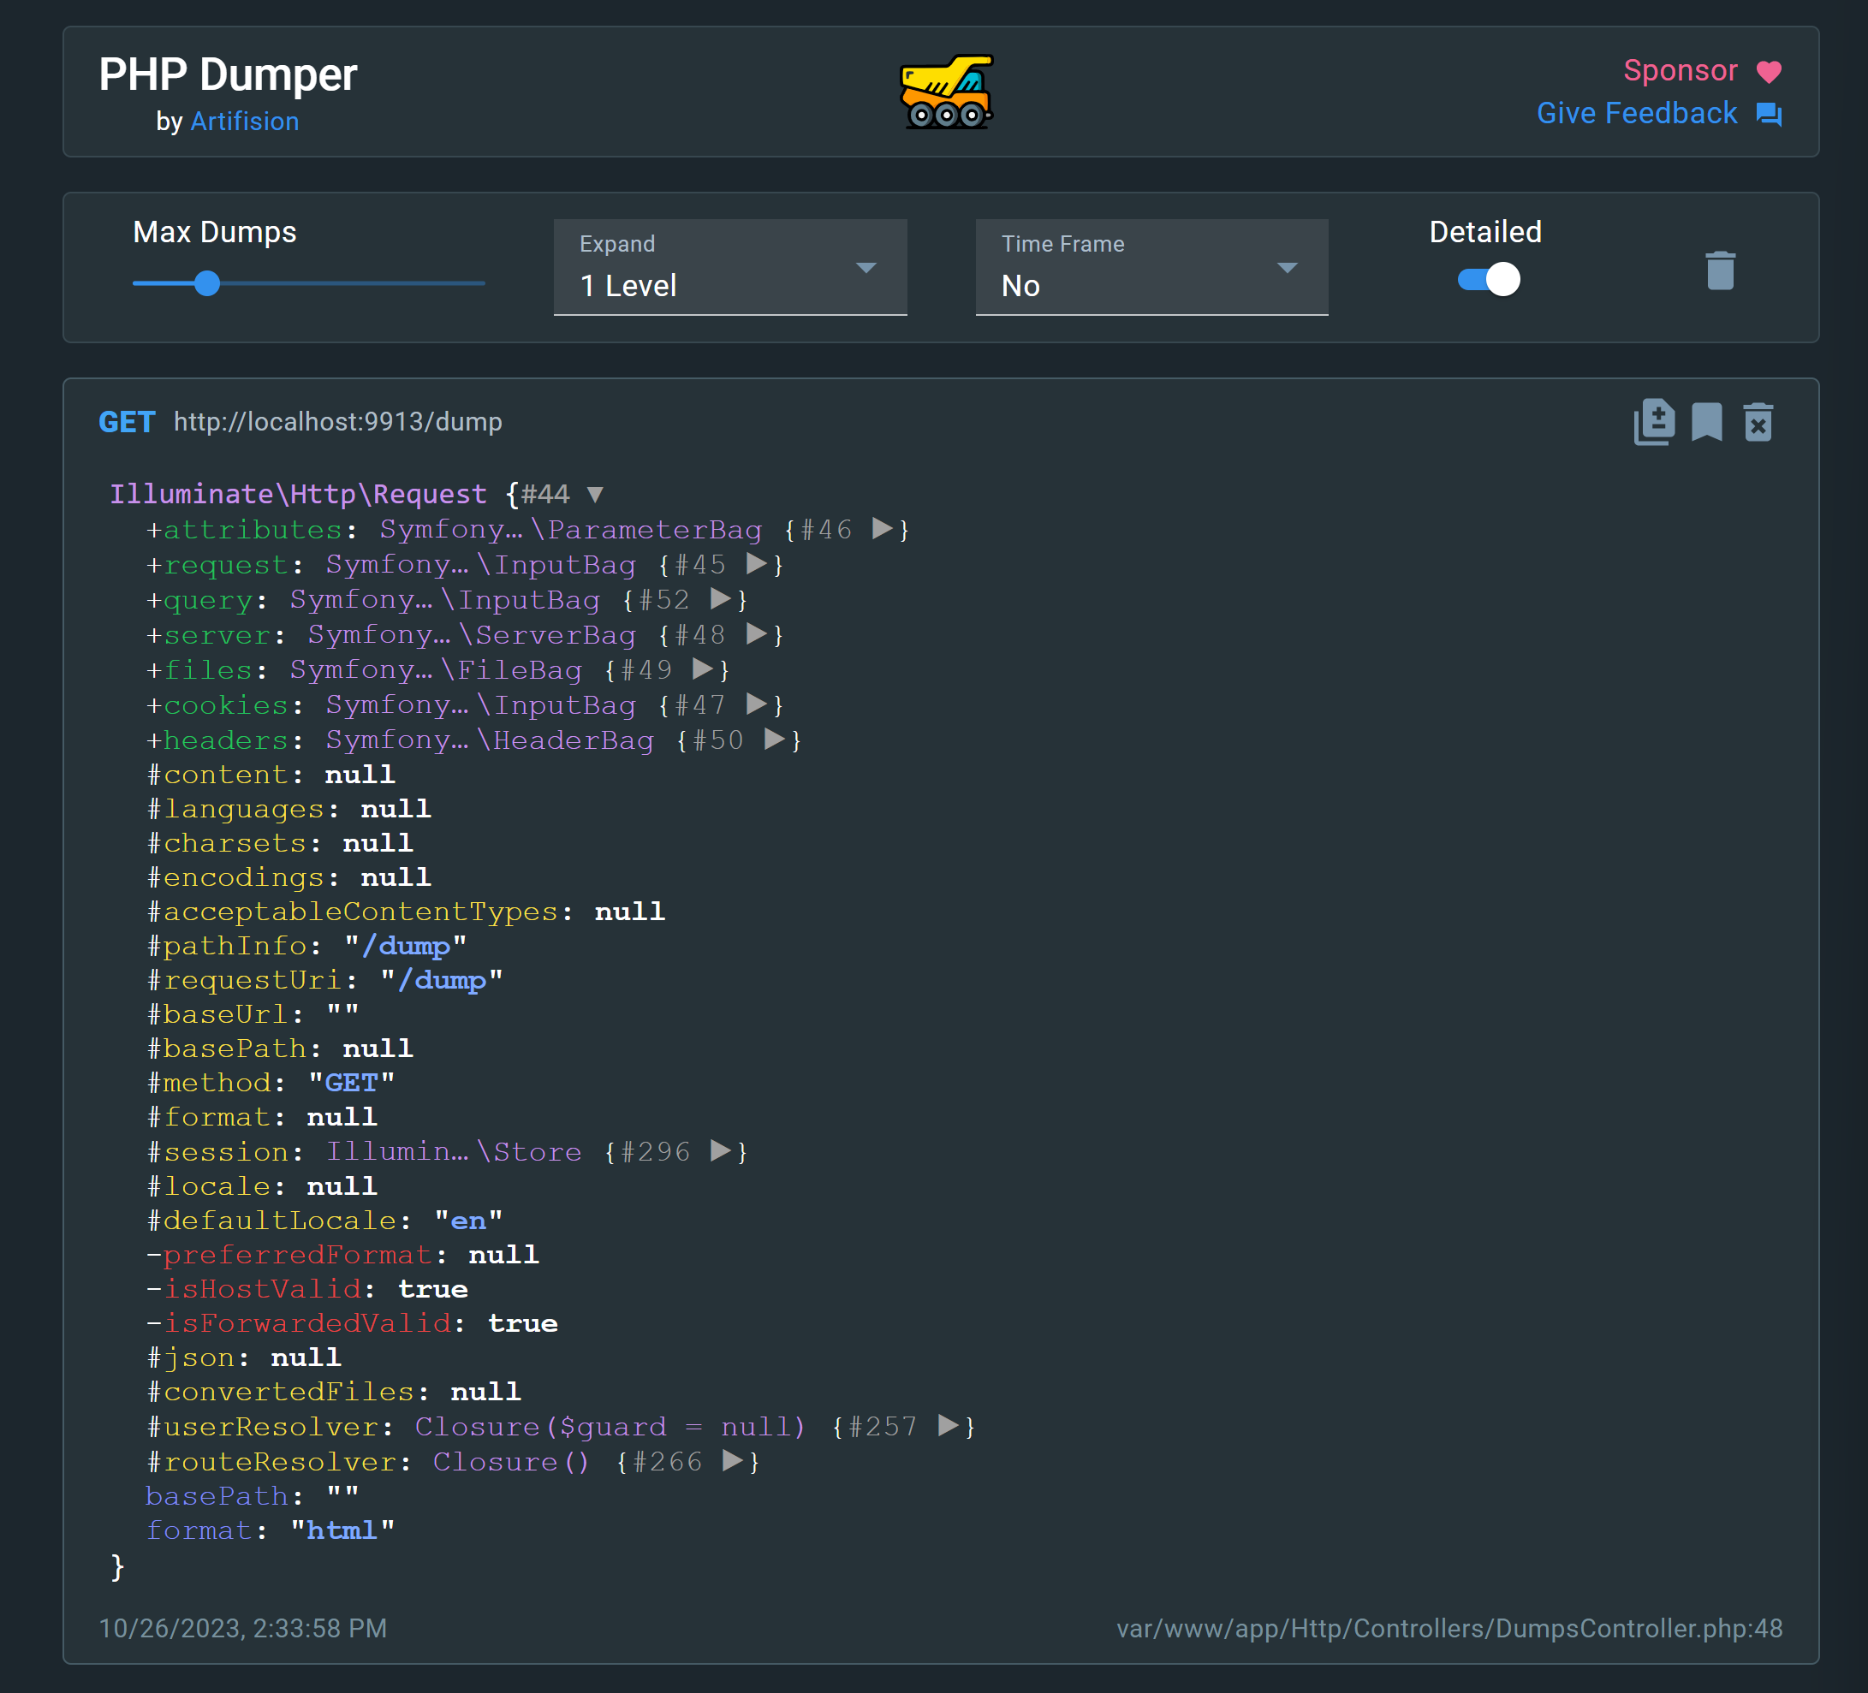Click the dump truck logo icon

[946, 92]
